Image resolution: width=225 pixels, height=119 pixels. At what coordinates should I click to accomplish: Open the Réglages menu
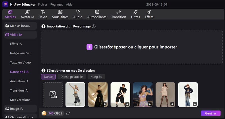[x=57, y=5]
